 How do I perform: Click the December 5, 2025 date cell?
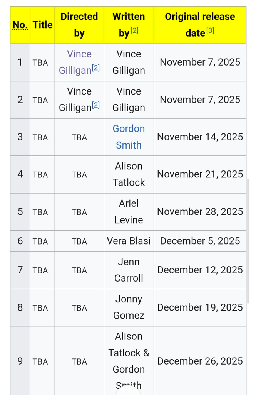pos(200,241)
